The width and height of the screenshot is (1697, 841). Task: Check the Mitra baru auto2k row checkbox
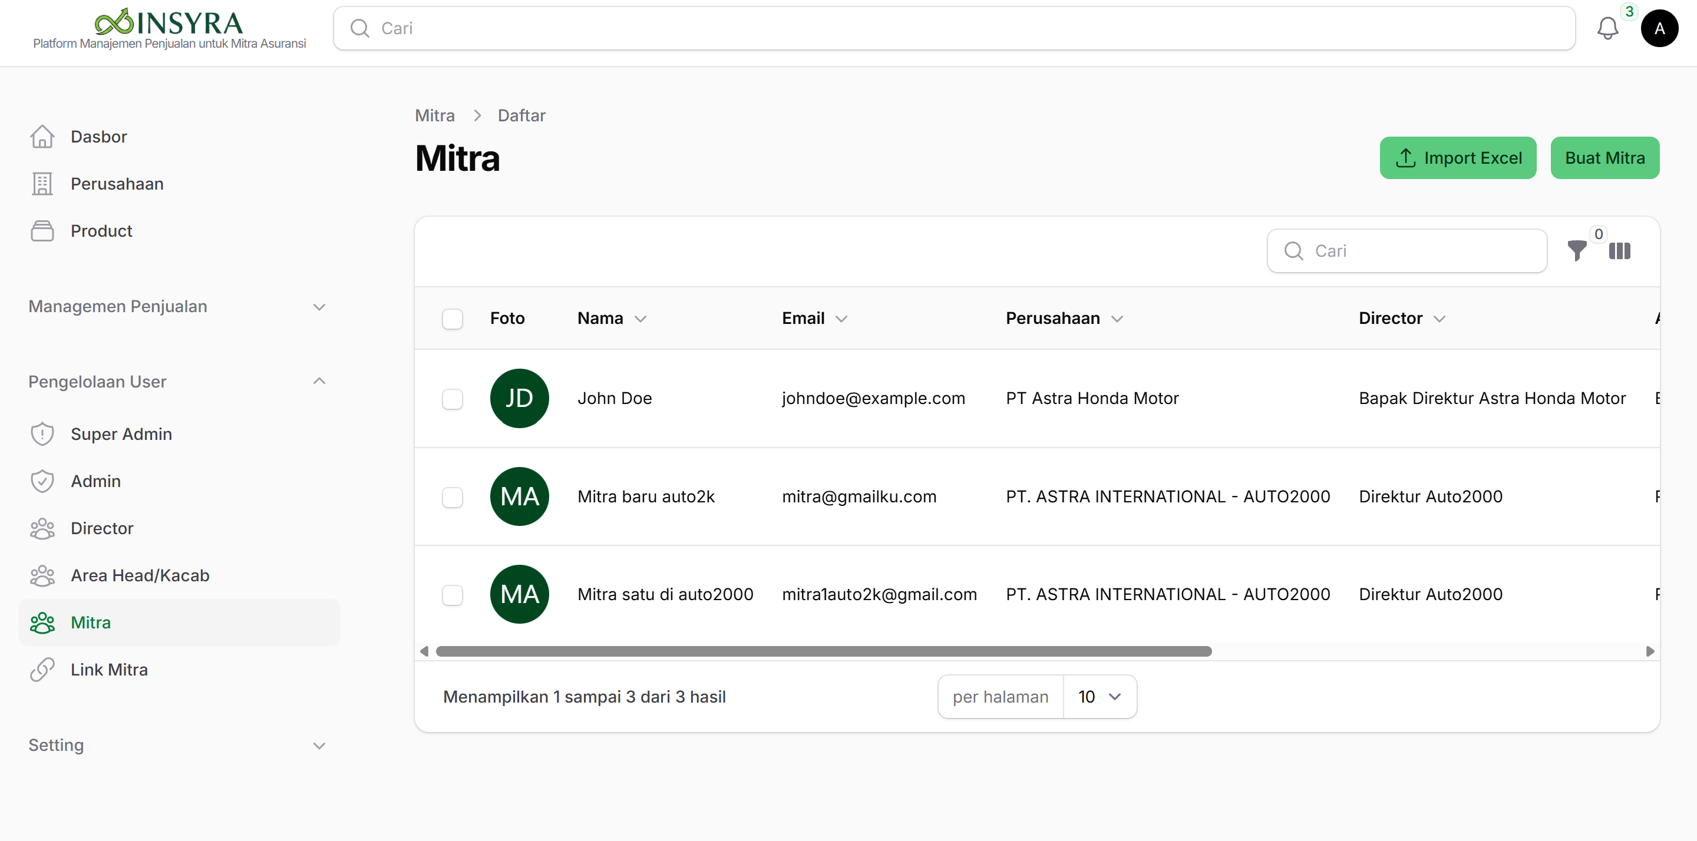click(453, 497)
